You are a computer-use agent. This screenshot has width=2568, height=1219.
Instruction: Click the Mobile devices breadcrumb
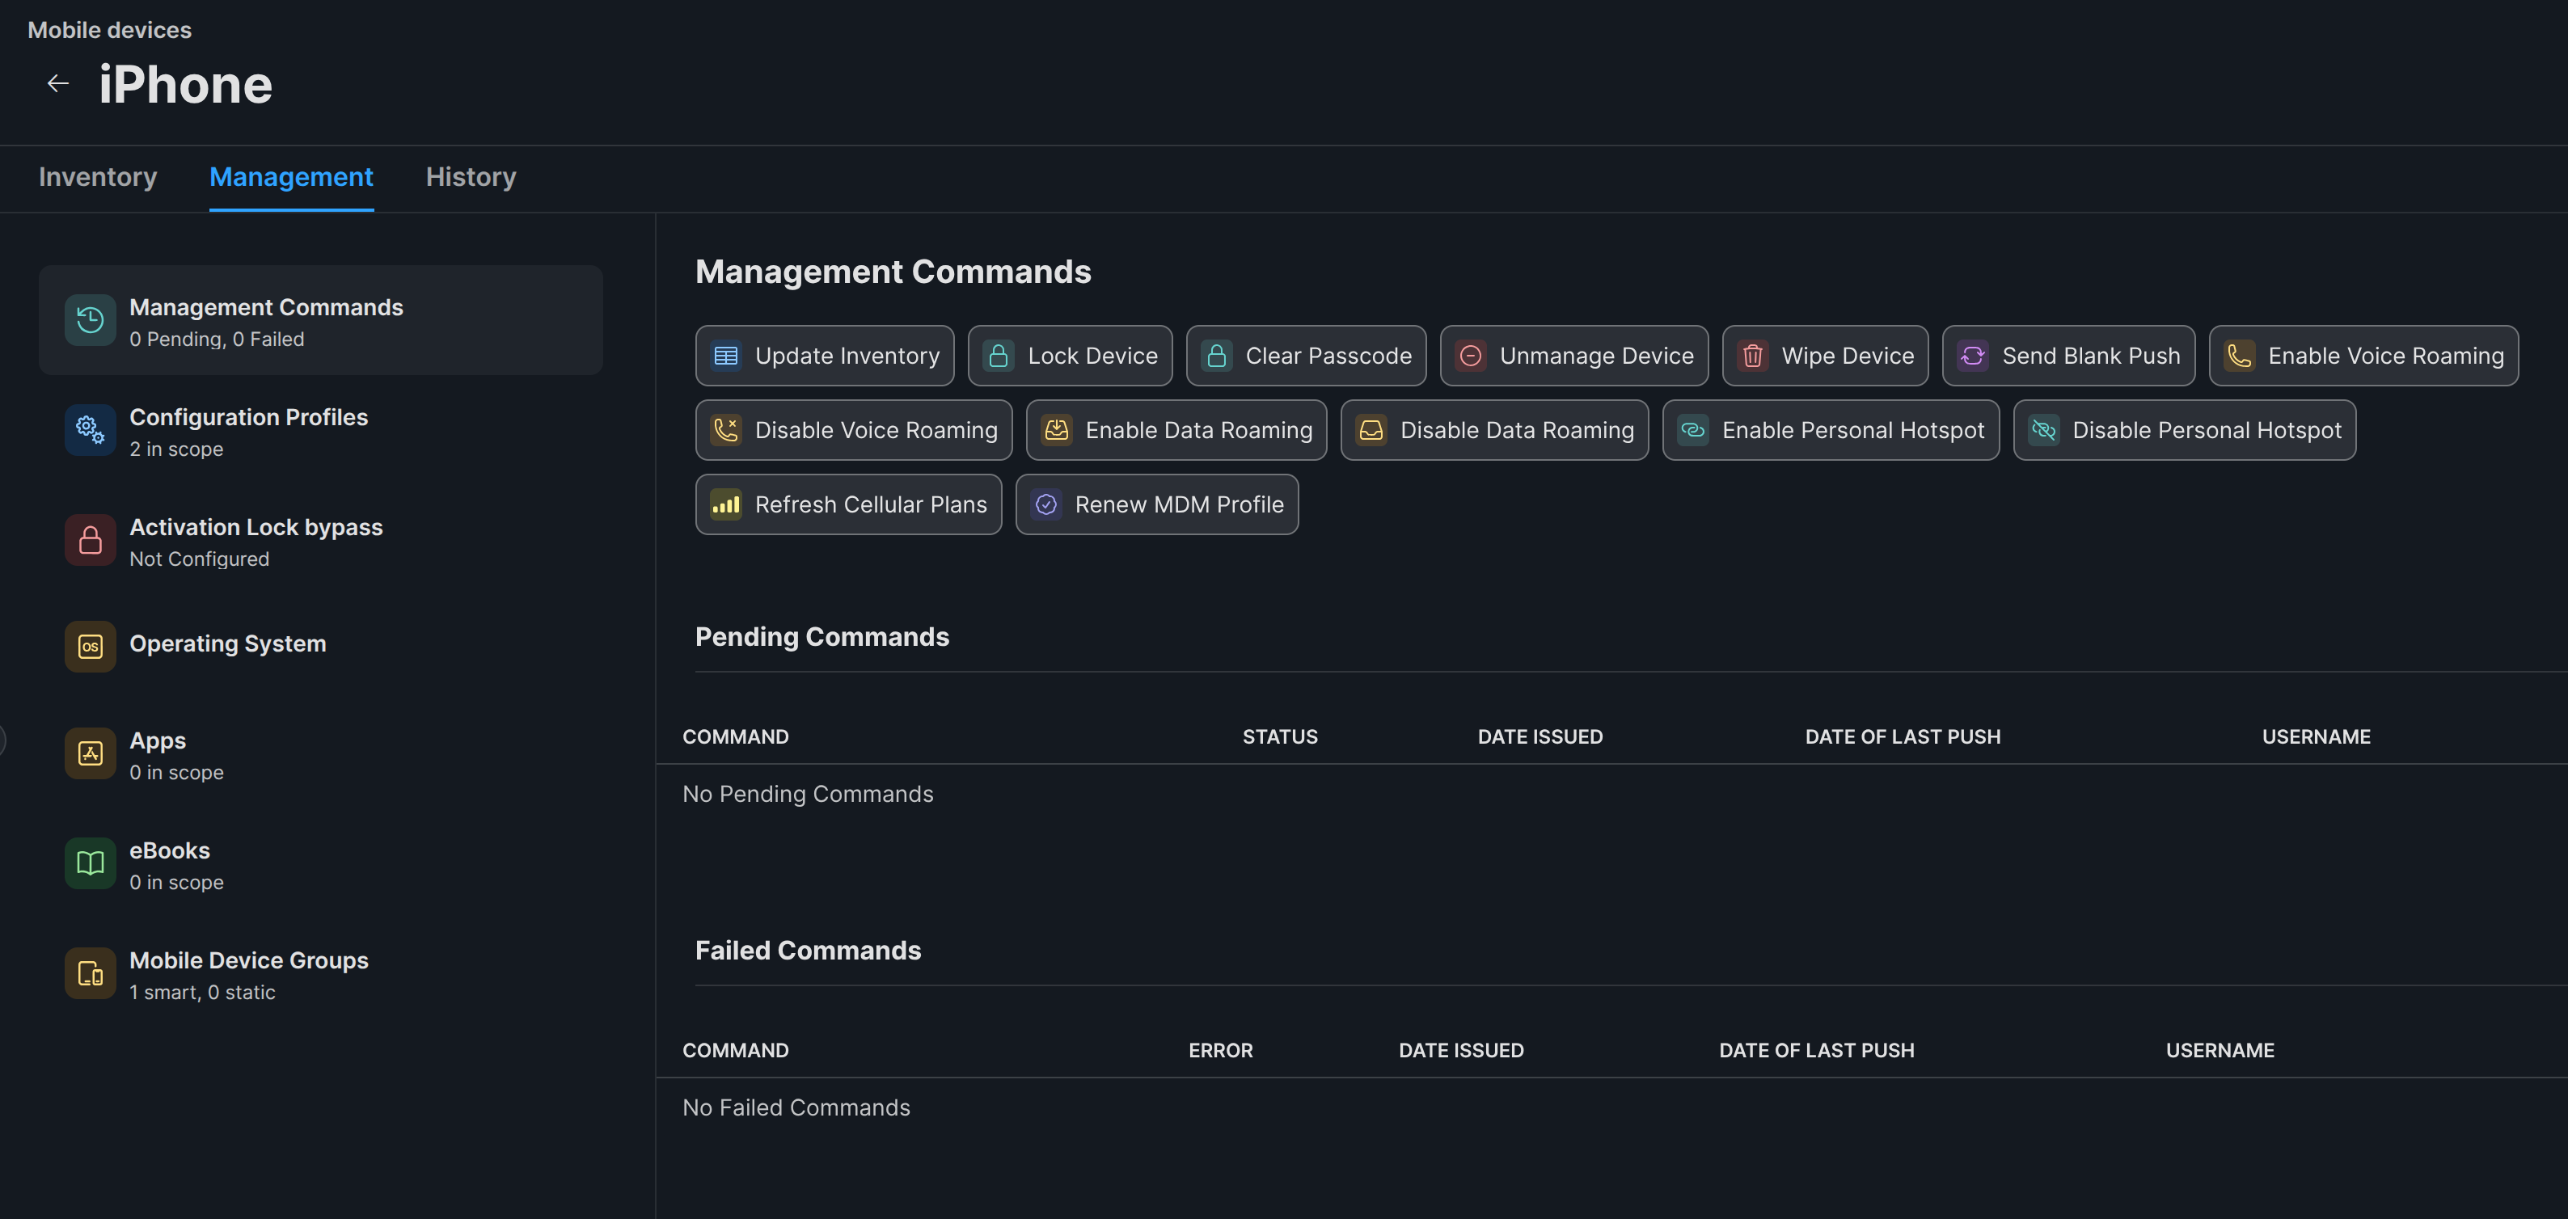110,30
